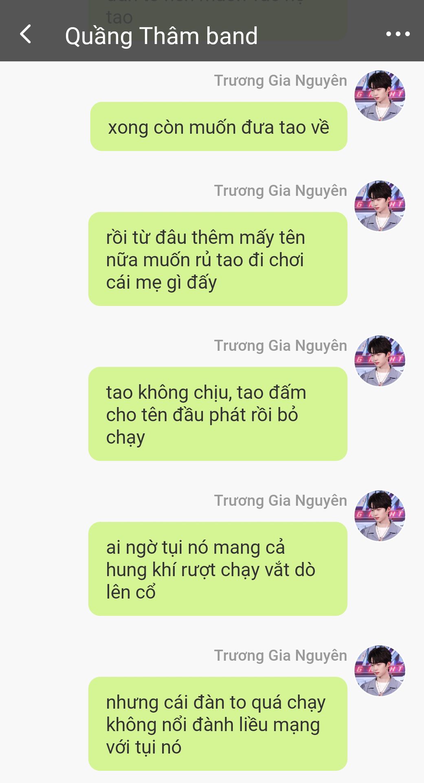Tap avatar beside 'rồi từ đâu thêm mấy tên' message

coord(380,206)
